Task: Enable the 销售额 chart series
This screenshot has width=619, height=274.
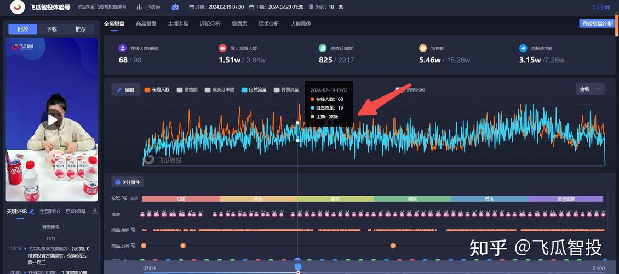Action: tap(187, 89)
